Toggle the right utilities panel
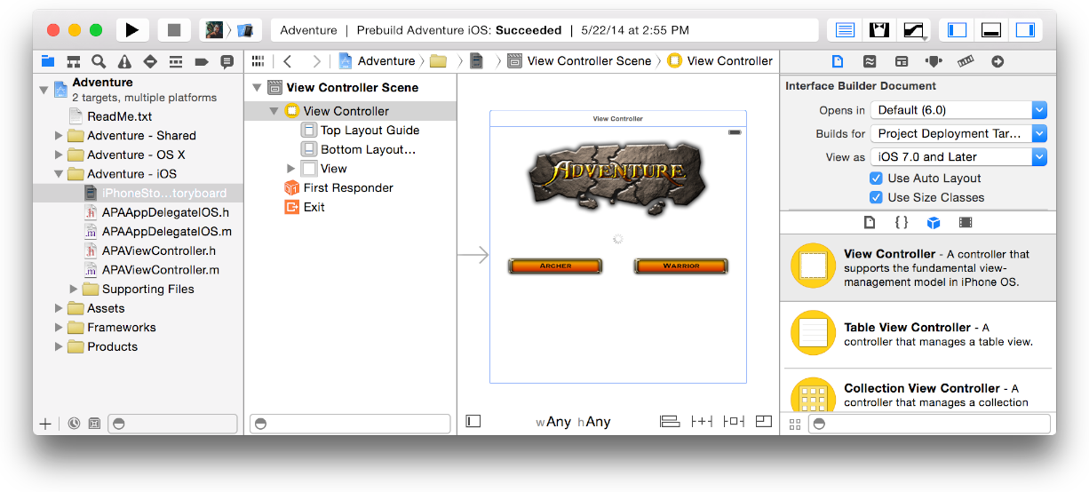 (1025, 30)
